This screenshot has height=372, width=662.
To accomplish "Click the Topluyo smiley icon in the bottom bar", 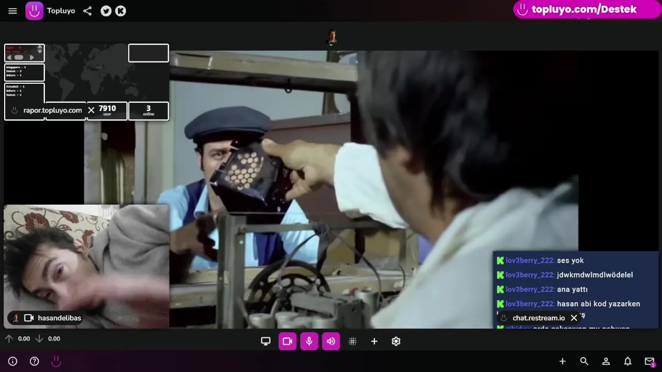I will tap(56, 361).
